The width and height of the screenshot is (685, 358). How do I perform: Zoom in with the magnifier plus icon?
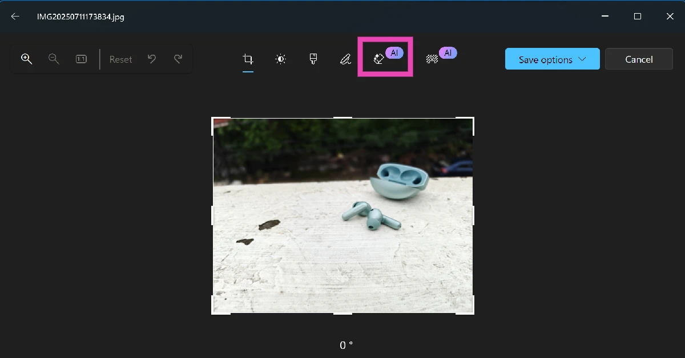coord(26,59)
